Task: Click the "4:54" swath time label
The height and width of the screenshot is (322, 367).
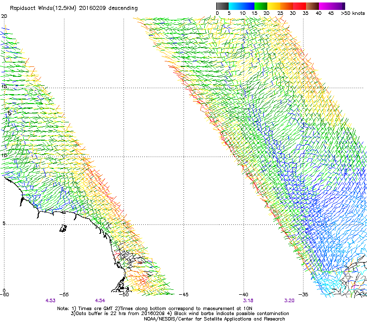Action: (100, 301)
